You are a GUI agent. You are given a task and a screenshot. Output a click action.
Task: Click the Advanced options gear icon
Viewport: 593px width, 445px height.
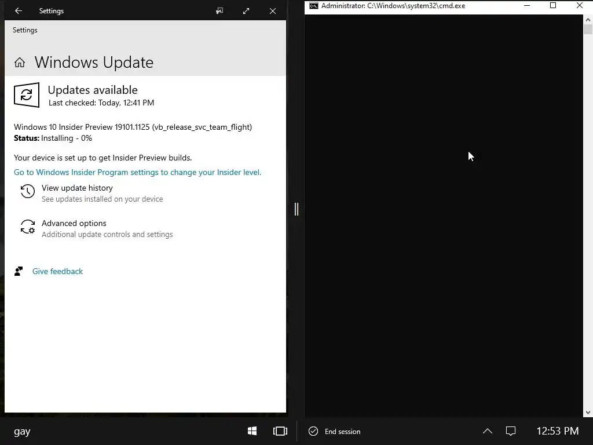click(28, 227)
